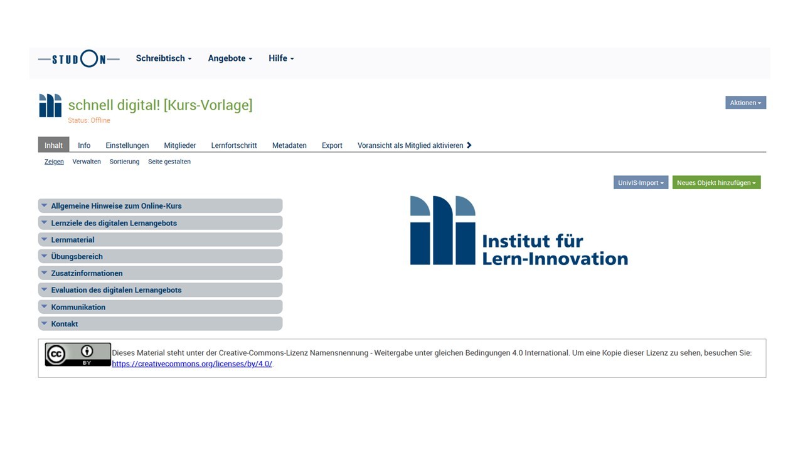Select the Sortierung sub-tab
803x451 pixels.
click(124, 162)
